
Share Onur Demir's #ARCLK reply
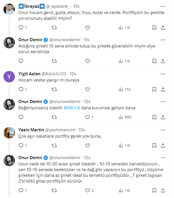(163, 117)
